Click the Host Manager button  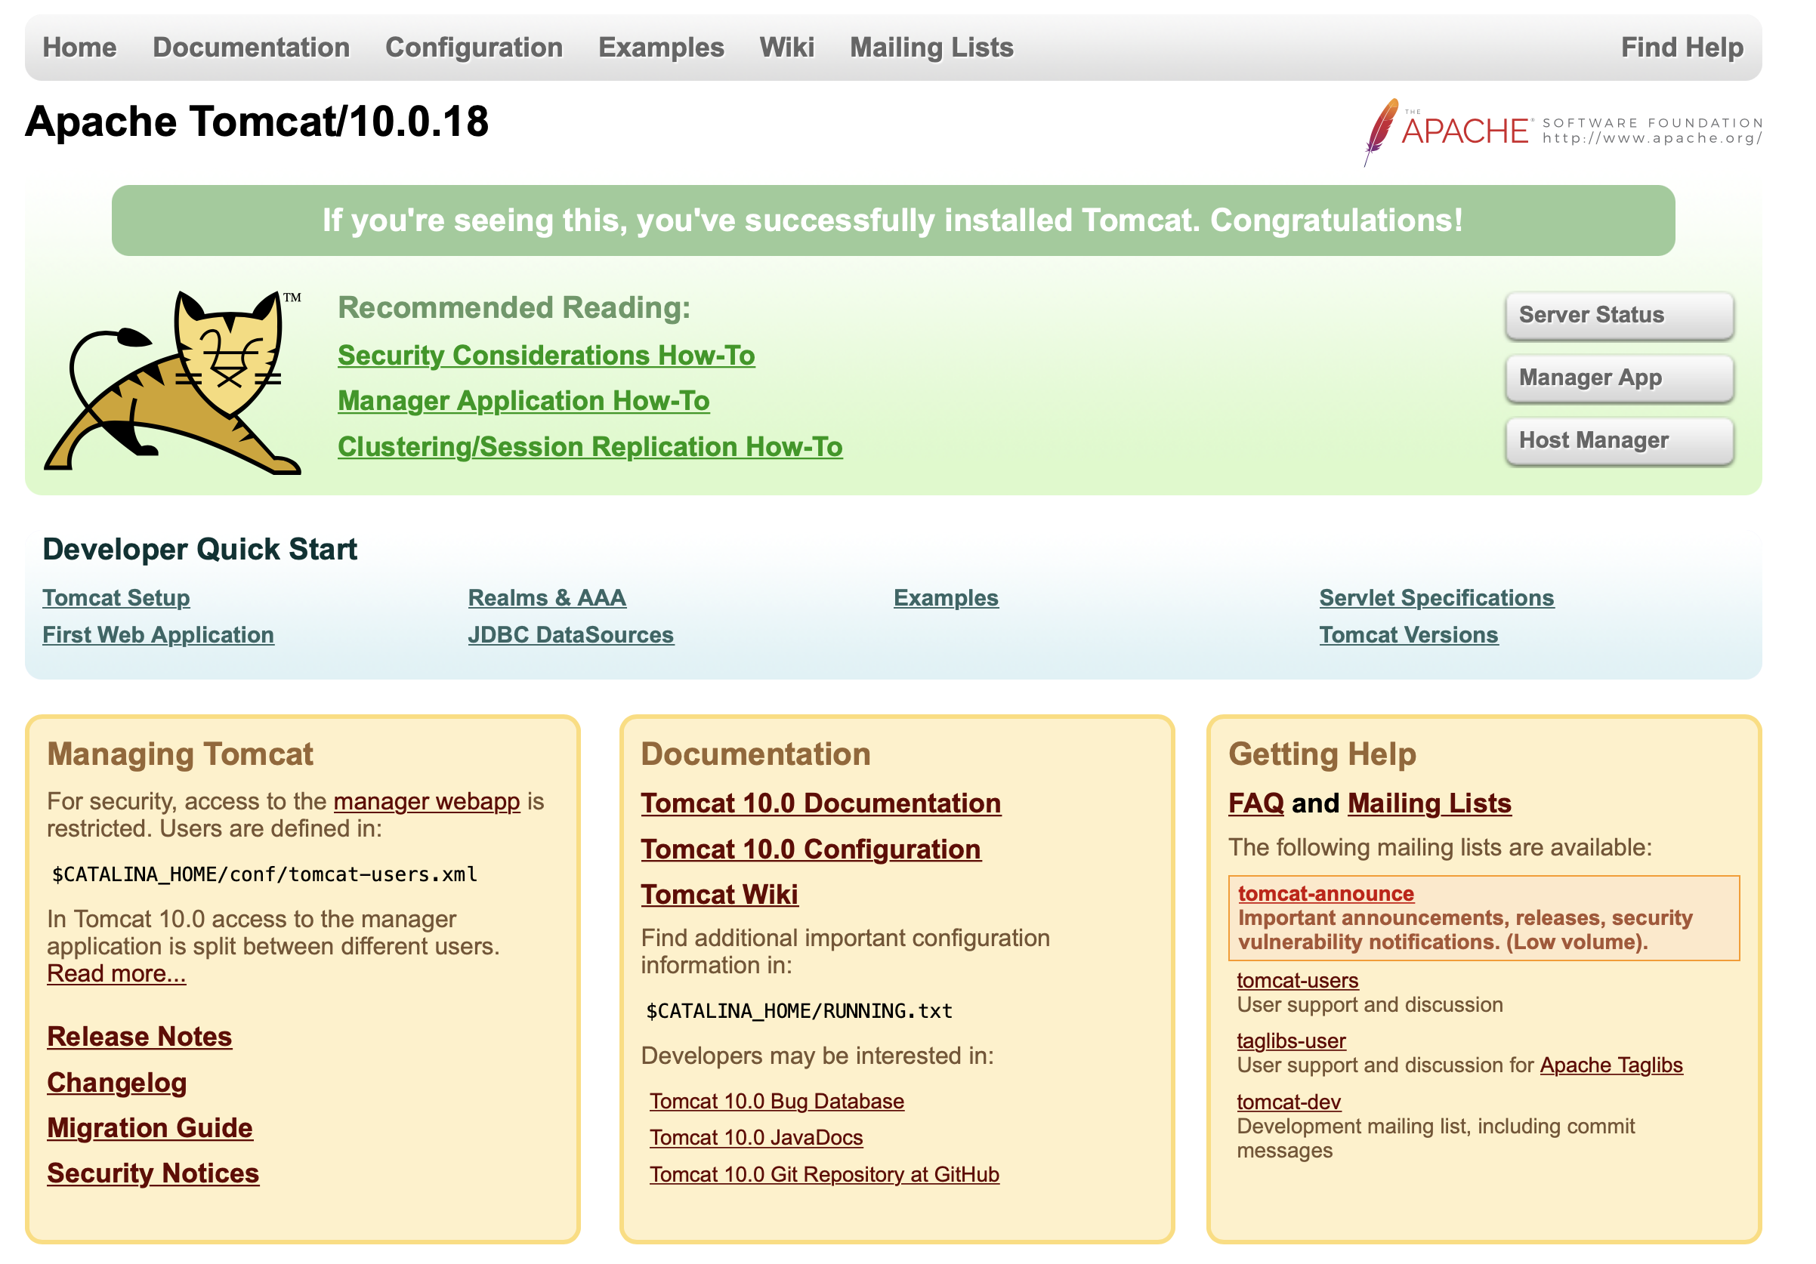tap(1619, 440)
